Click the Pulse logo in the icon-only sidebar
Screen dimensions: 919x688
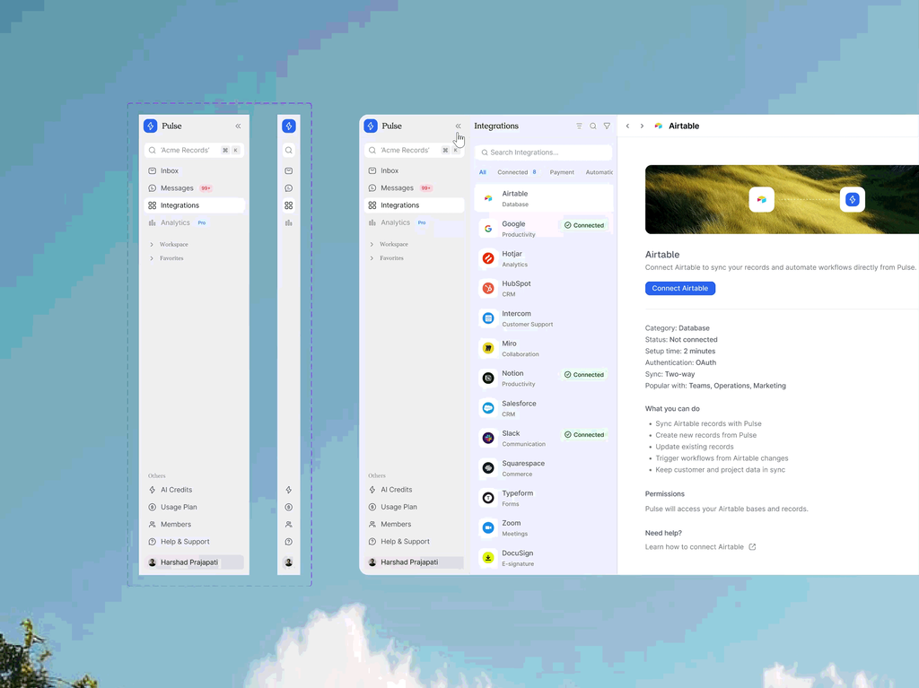(288, 126)
